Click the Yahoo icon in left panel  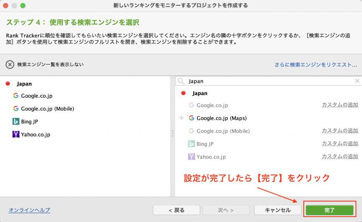16,134
